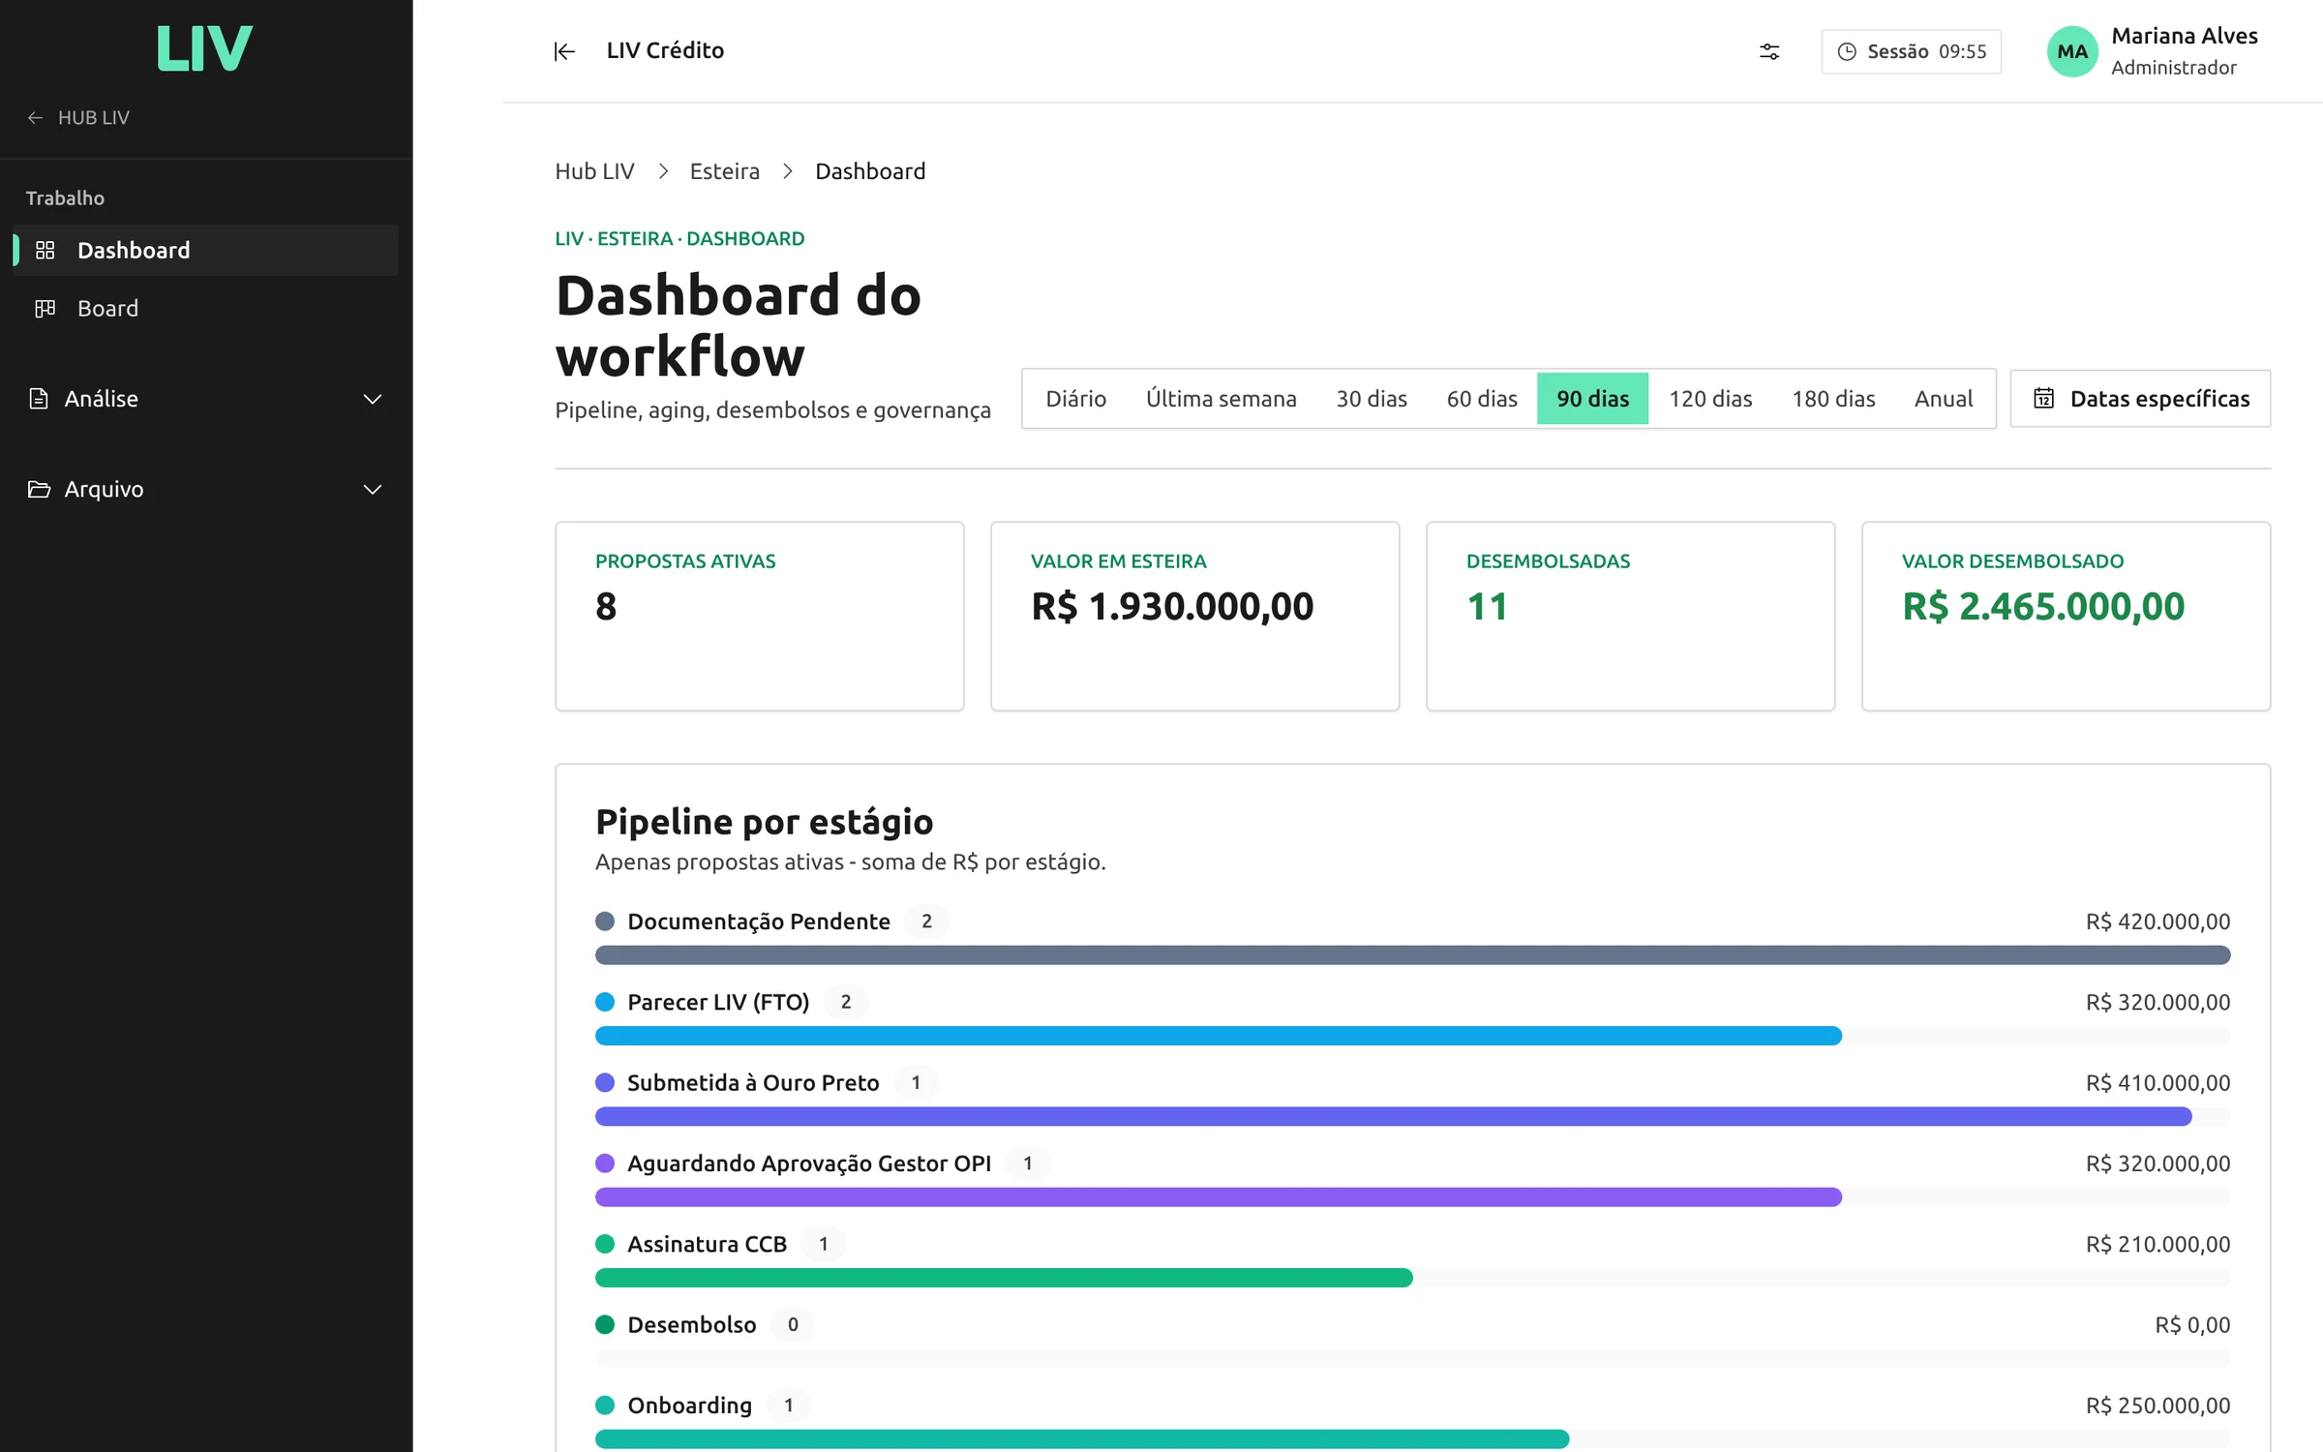Select the 90 dias period tab
This screenshot has height=1452, width=2323.
(1592, 399)
